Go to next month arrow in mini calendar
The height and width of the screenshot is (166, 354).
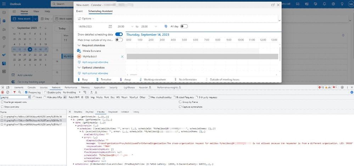pyautogui.click(x=45, y=28)
